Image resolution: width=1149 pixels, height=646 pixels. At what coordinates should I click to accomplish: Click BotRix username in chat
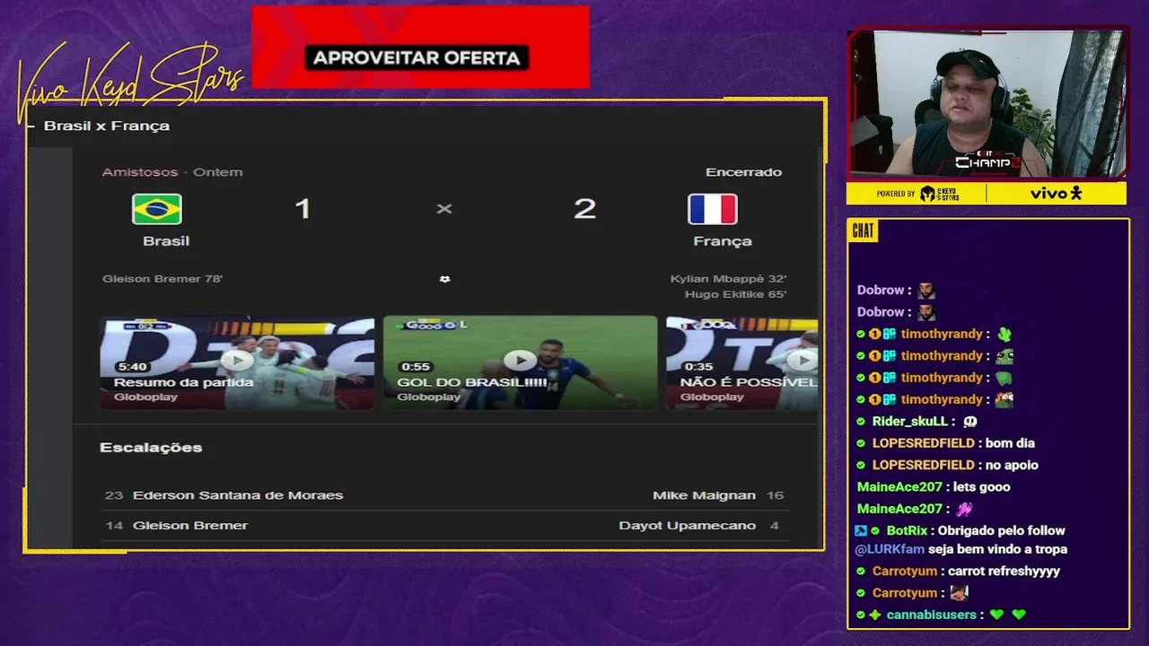pyautogui.click(x=906, y=531)
